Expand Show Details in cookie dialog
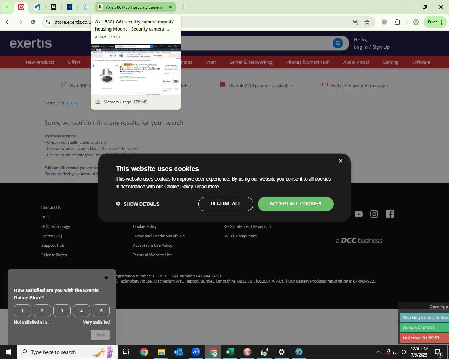 tap(138, 204)
